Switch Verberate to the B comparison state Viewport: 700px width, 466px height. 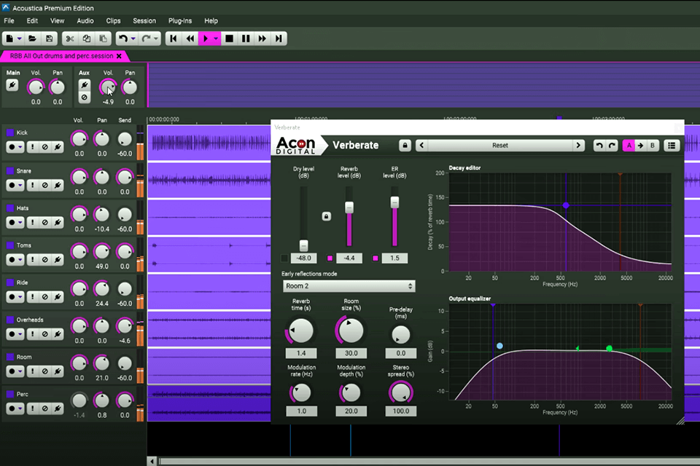(x=653, y=144)
